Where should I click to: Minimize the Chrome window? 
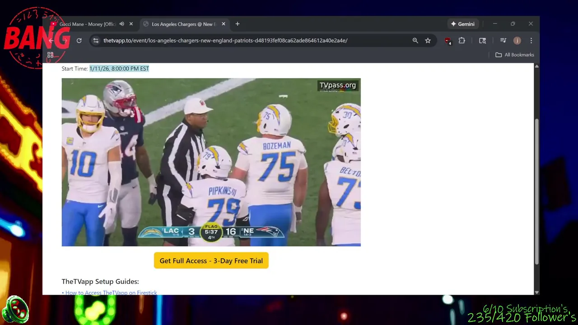click(x=495, y=24)
